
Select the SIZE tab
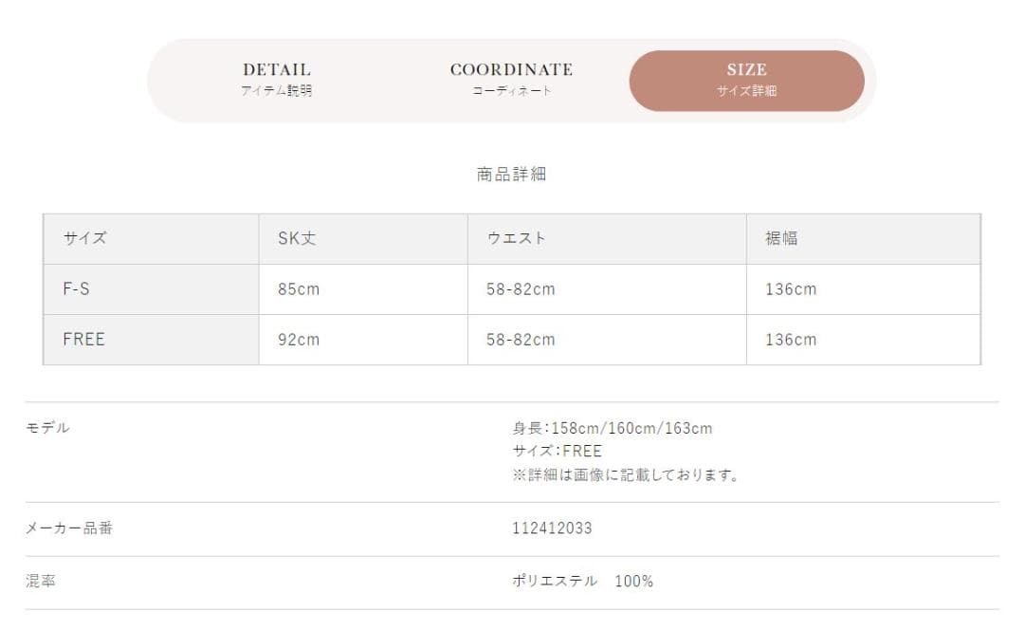[746, 81]
